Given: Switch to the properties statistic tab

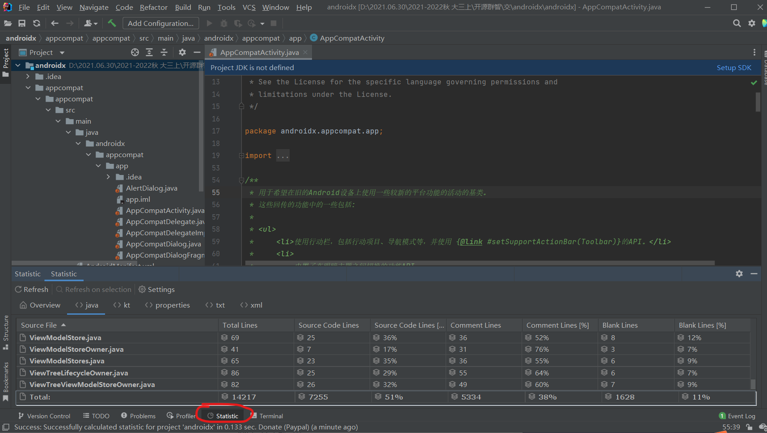Looking at the screenshot, I should [168, 305].
